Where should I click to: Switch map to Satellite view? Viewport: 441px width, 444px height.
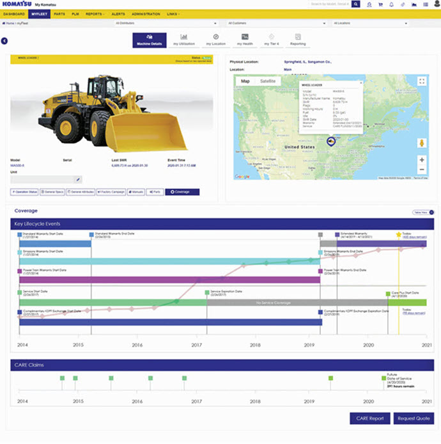pos(267,81)
